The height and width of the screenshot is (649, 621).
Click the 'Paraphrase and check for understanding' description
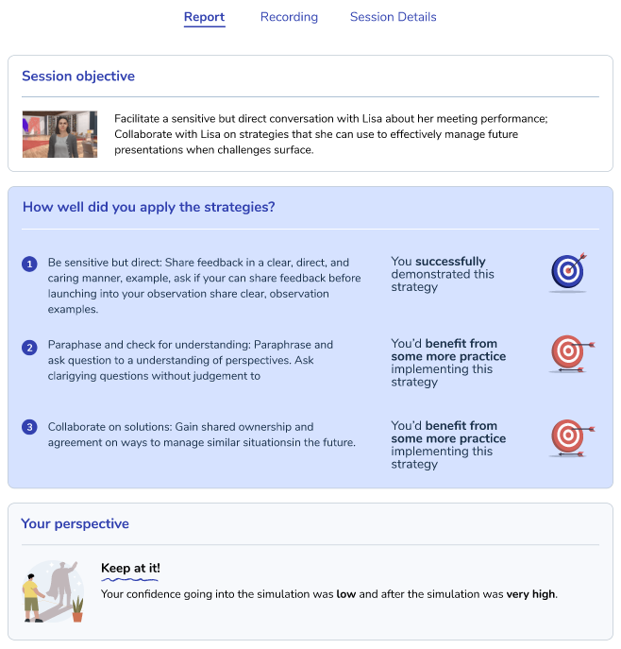pos(190,360)
